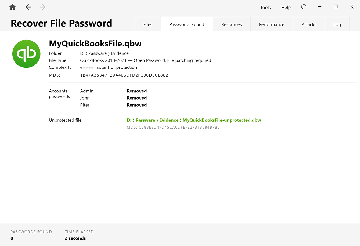This screenshot has height=246, width=360.
Task: Select Removed status for Piter
Action: (x=137, y=105)
